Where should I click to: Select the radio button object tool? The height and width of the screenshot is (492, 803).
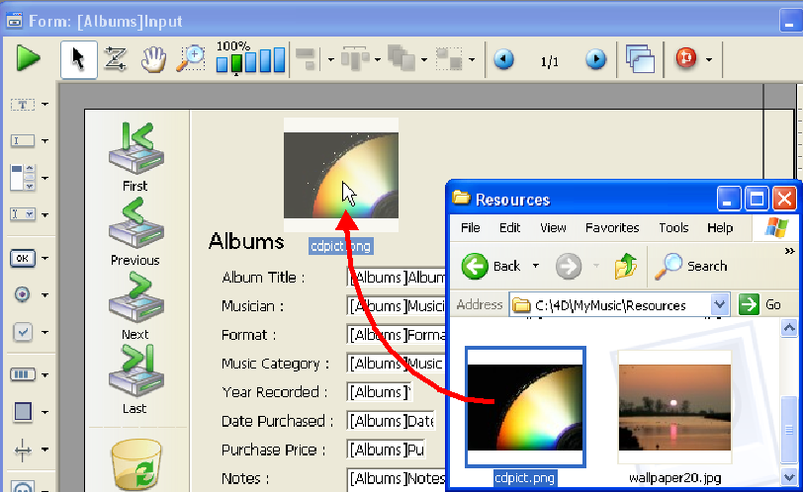click(23, 294)
